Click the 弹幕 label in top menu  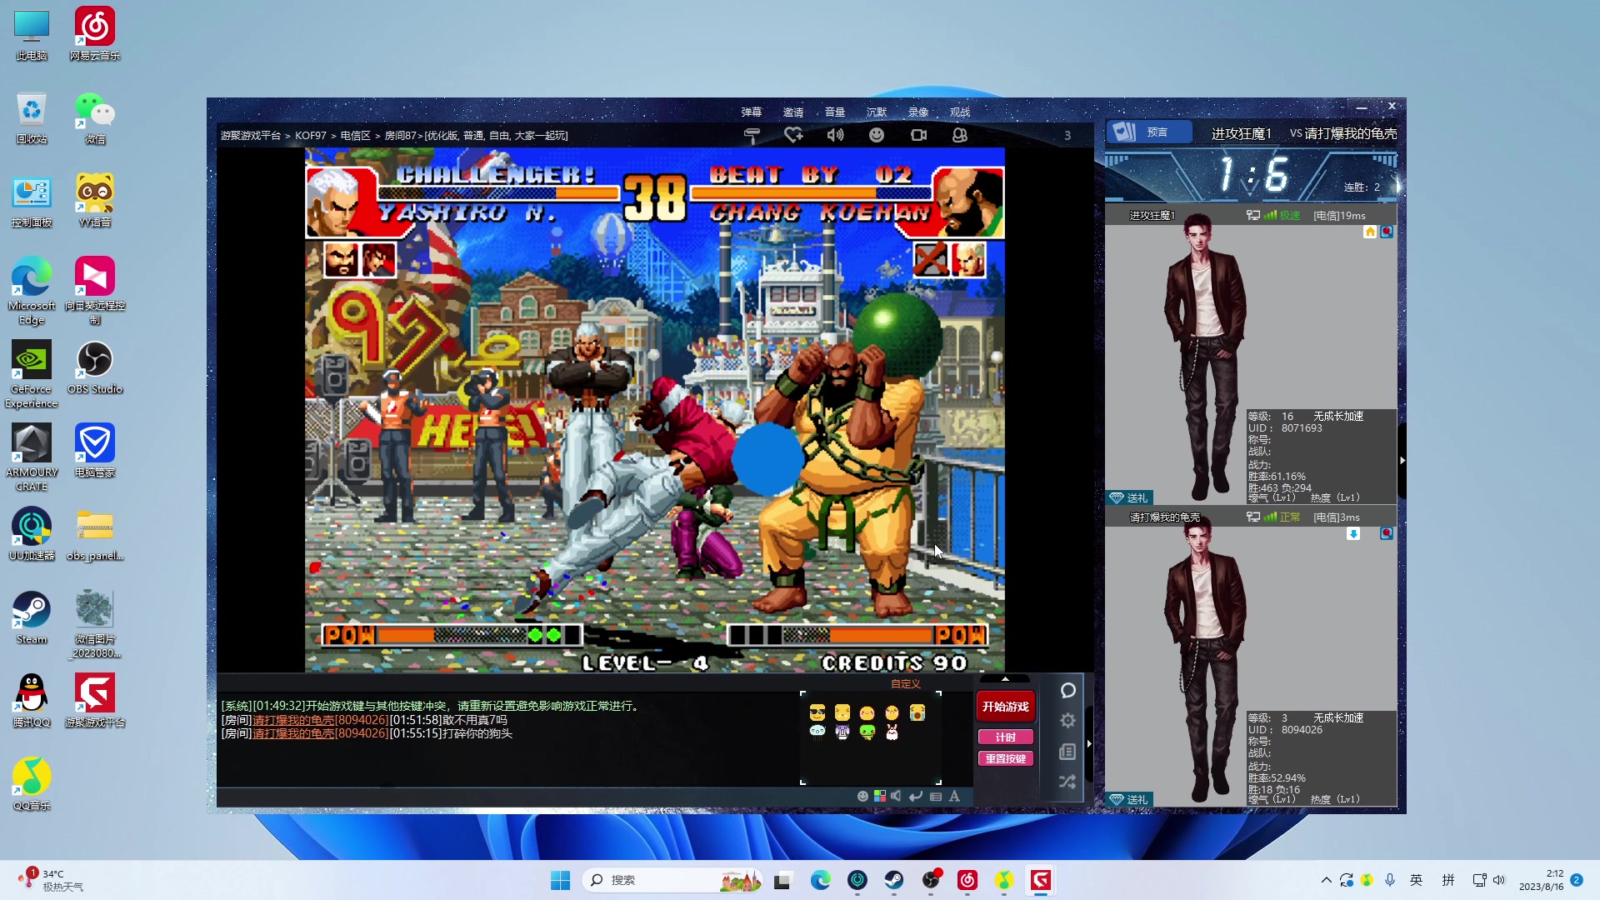(752, 112)
